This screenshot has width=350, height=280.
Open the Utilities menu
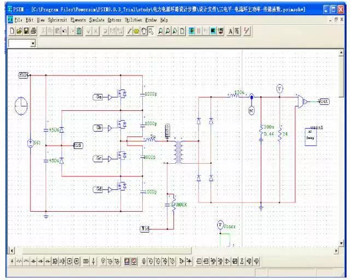click(133, 20)
